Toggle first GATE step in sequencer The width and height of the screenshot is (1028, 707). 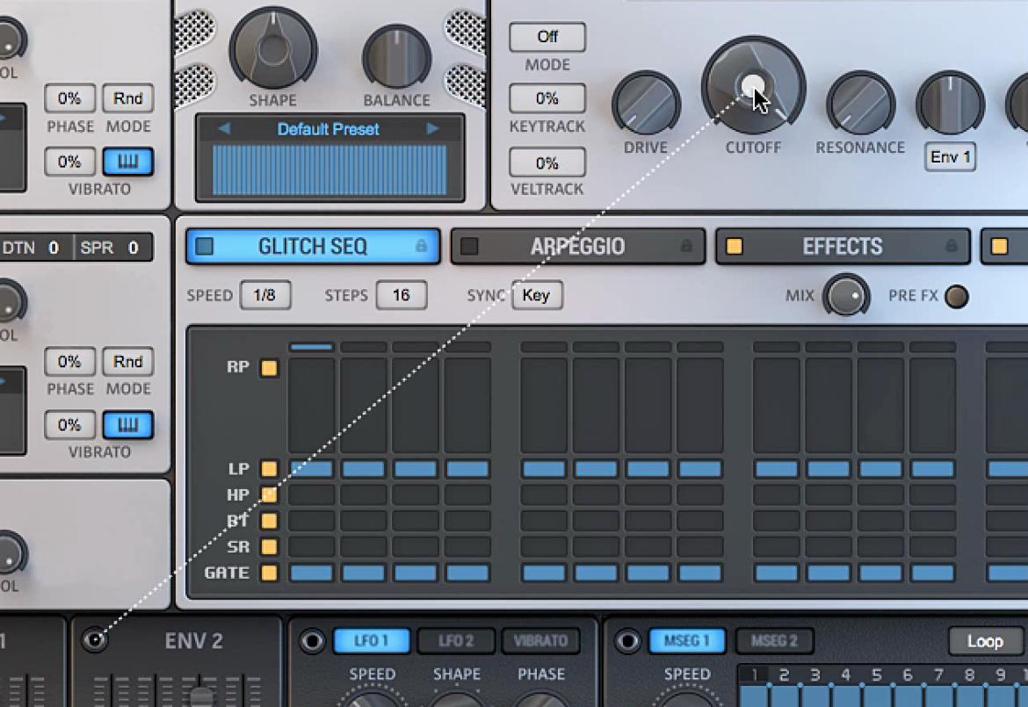tap(311, 573)
